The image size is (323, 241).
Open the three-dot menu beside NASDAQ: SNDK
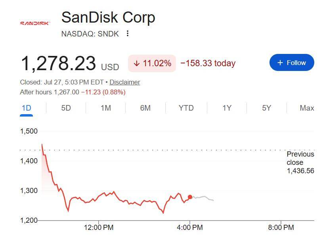pos(128,33)
